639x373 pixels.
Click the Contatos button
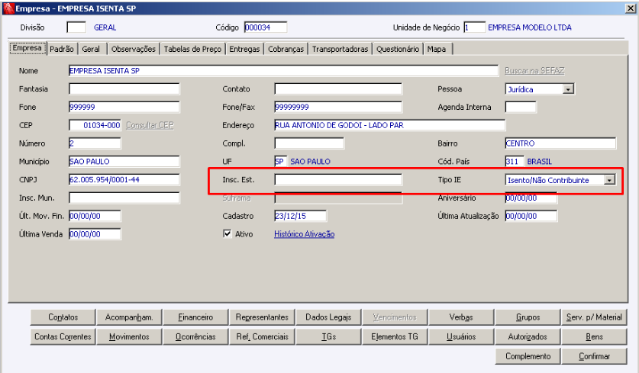(x=63, y=317)
